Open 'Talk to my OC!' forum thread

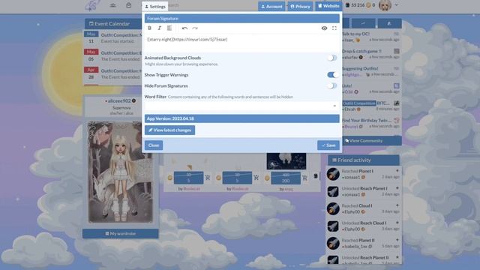[355, 34]
